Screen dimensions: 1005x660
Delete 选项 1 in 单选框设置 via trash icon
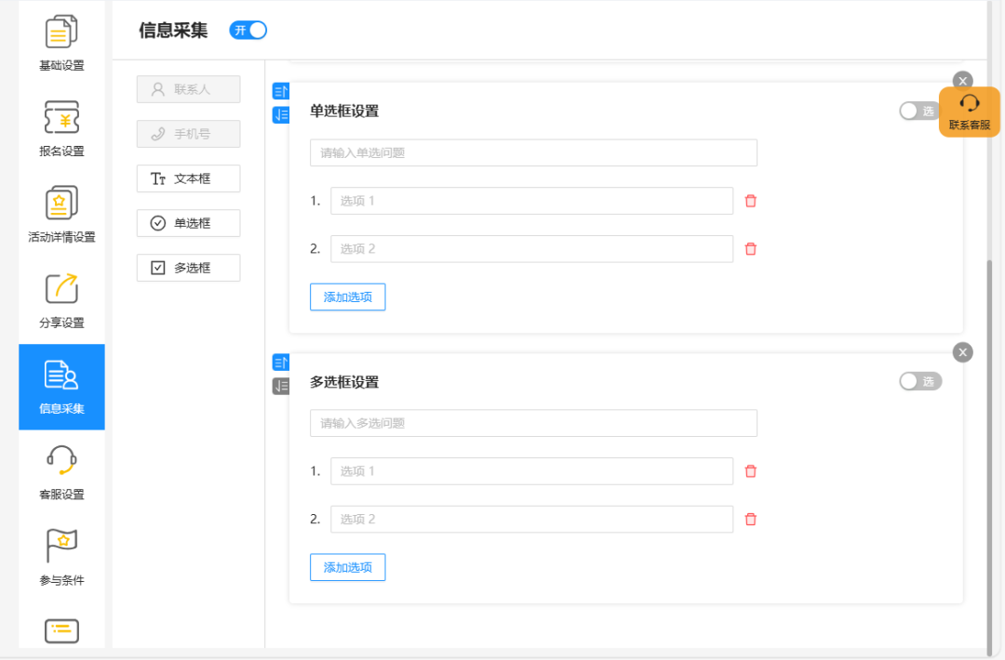[750, 200]
